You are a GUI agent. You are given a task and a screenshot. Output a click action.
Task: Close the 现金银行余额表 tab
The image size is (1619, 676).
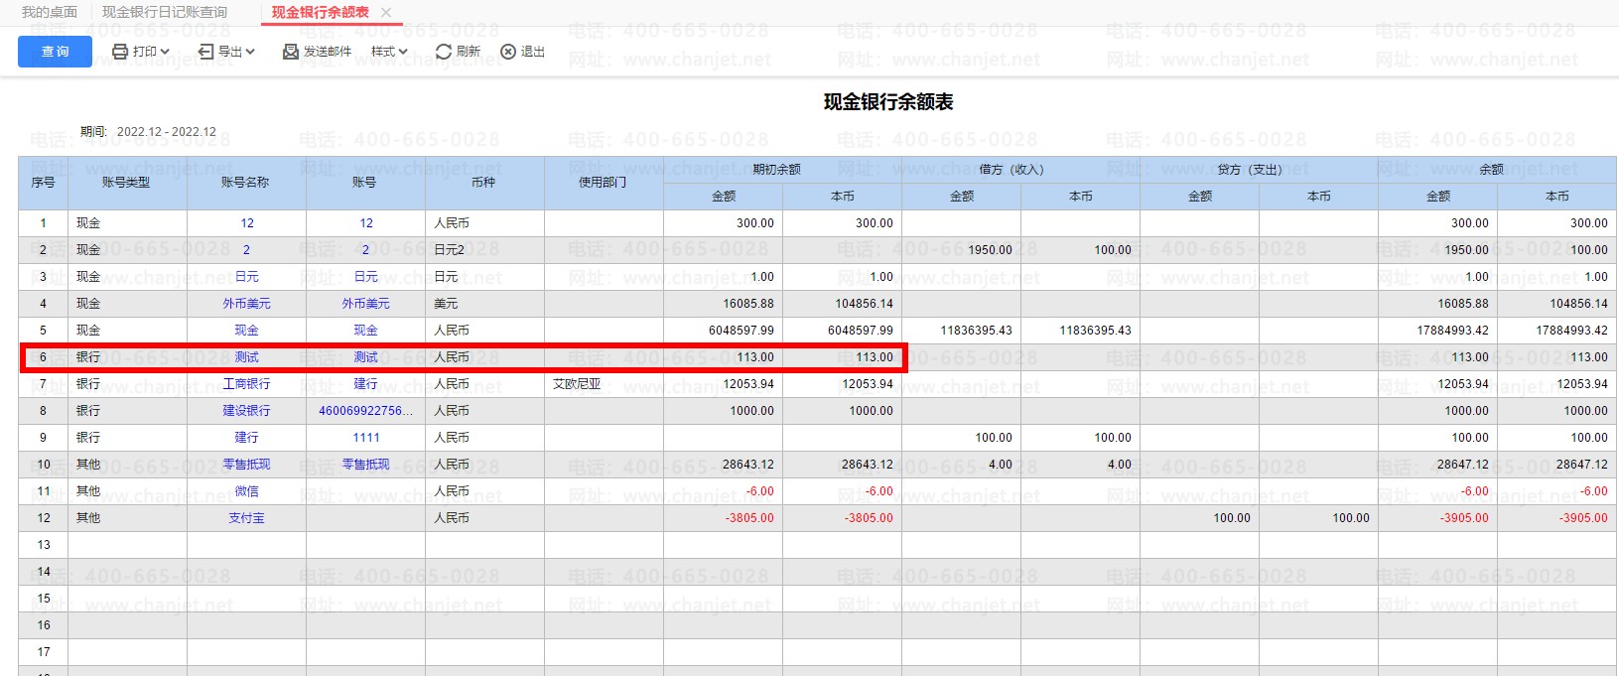tap(386, 13)
